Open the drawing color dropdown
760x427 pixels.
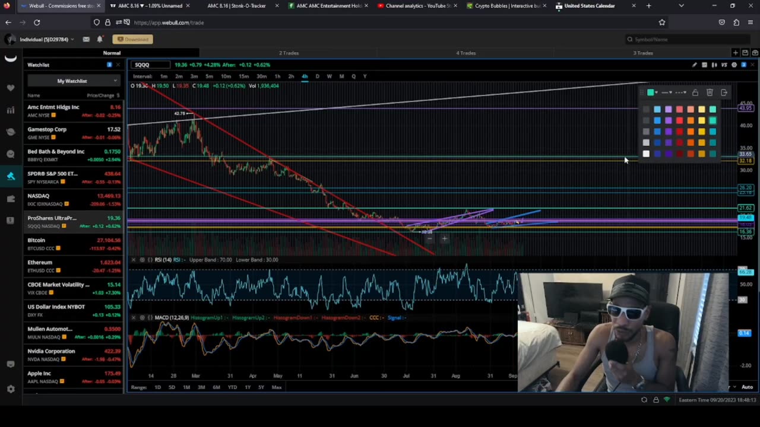click(652, 93)
